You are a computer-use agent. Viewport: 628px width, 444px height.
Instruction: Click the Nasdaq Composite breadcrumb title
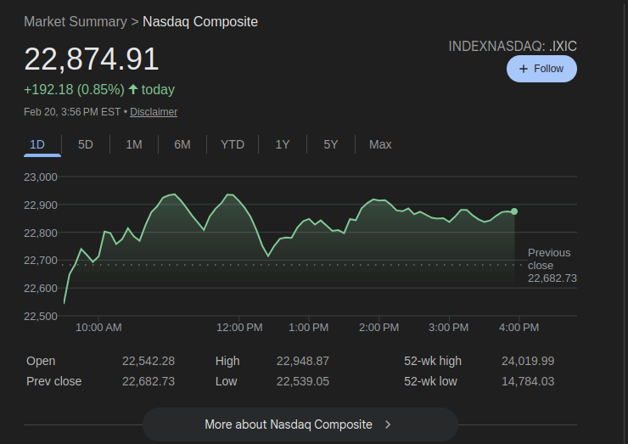[x=200, y=21]
